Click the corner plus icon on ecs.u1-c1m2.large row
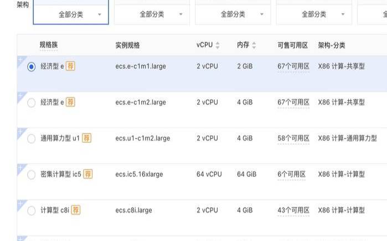The height and width of the screenshot is (241, 387). tap(20, 132)
